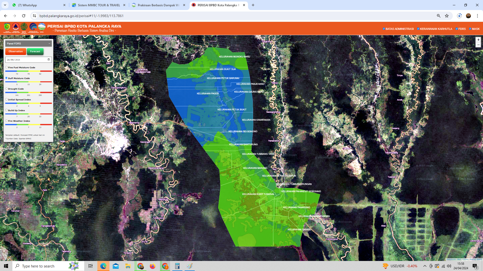Image resolution: width=483 pixels, height=271 pixels.
Task: Toggle the MASK layer checkbox
Action: (470, 29)
